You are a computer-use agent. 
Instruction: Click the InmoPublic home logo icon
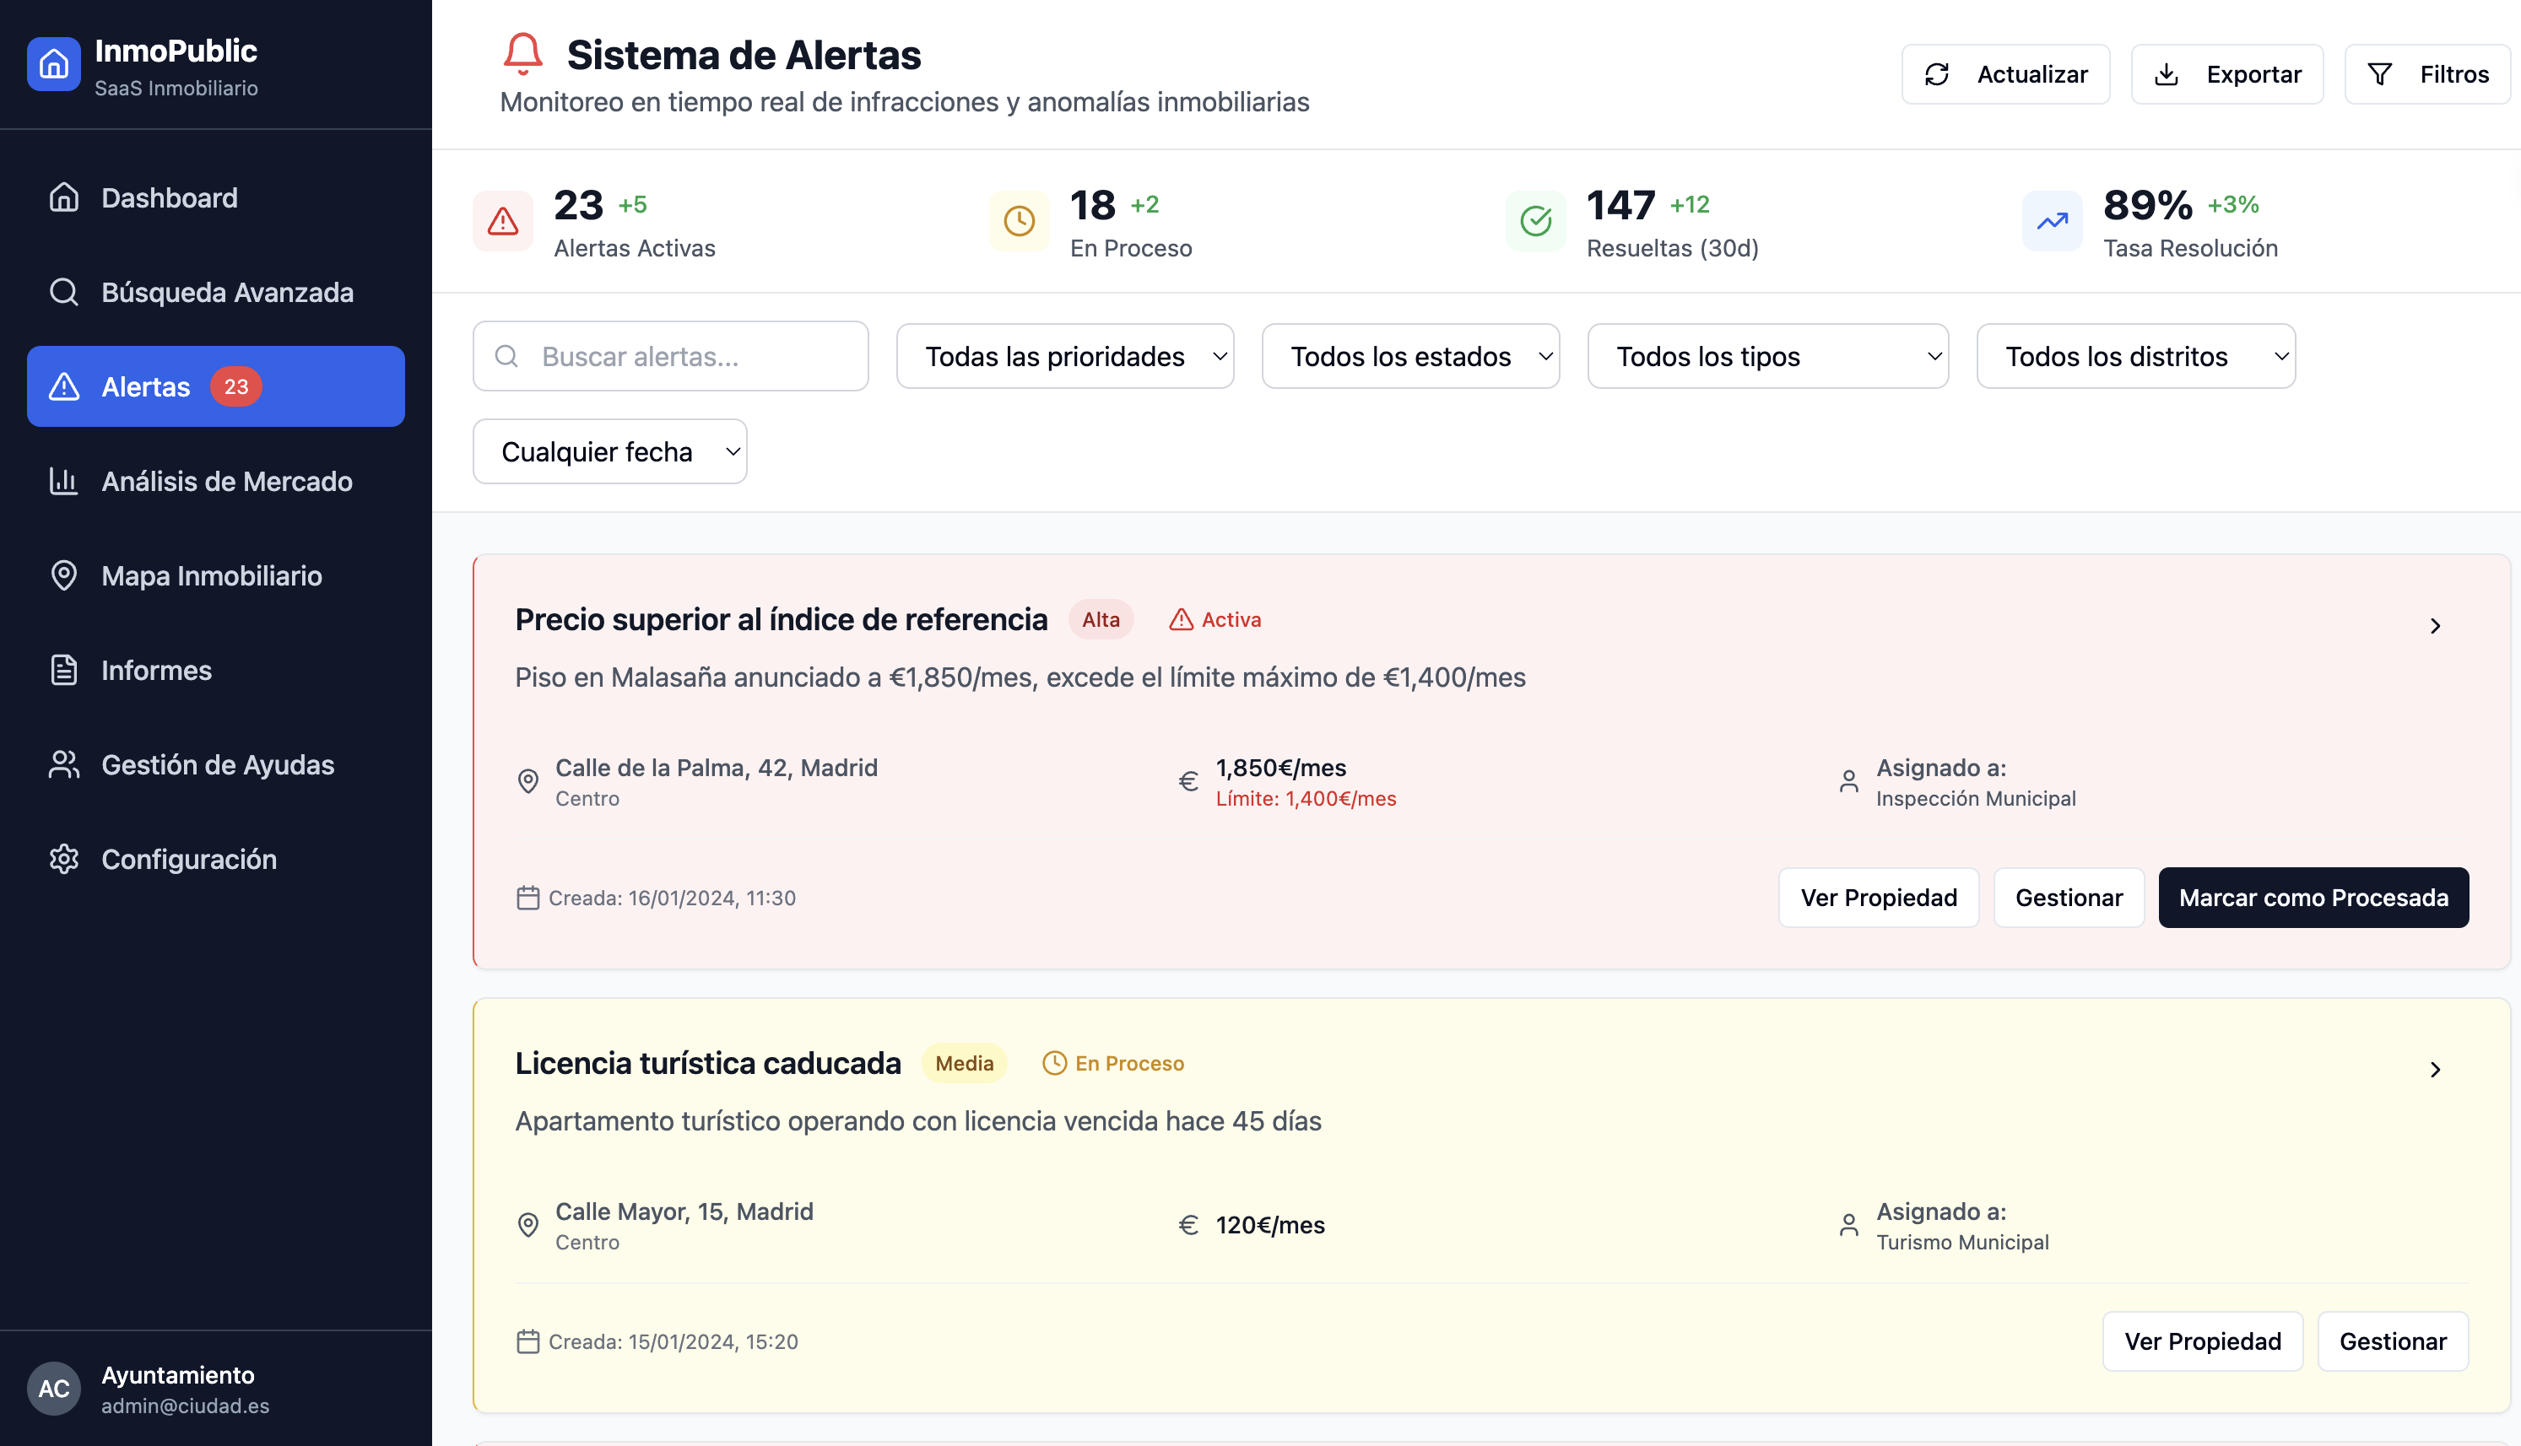54,62
